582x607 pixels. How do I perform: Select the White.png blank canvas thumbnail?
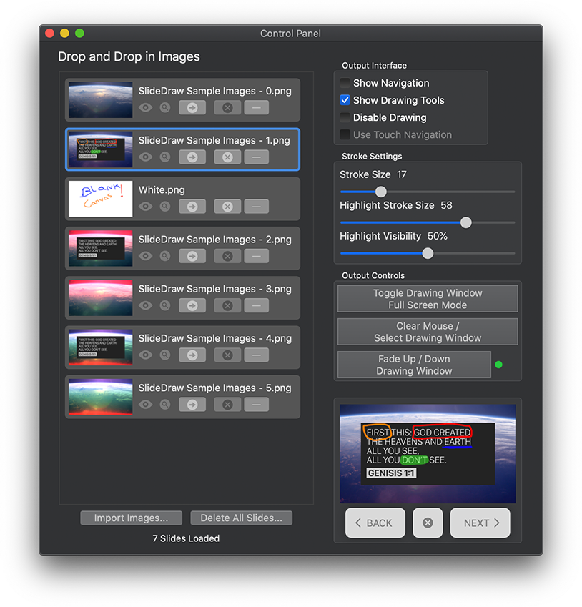click(101, 199)
